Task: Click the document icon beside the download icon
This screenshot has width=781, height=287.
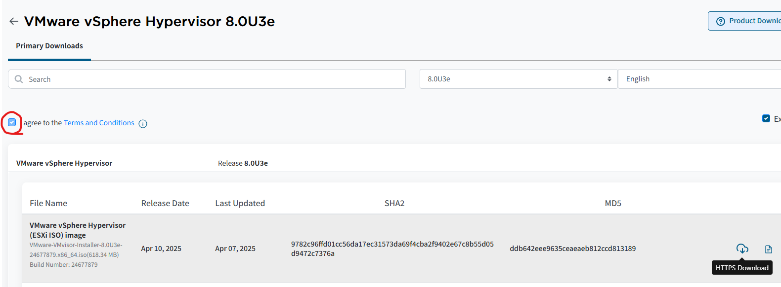Action: [x=768, y=249]
